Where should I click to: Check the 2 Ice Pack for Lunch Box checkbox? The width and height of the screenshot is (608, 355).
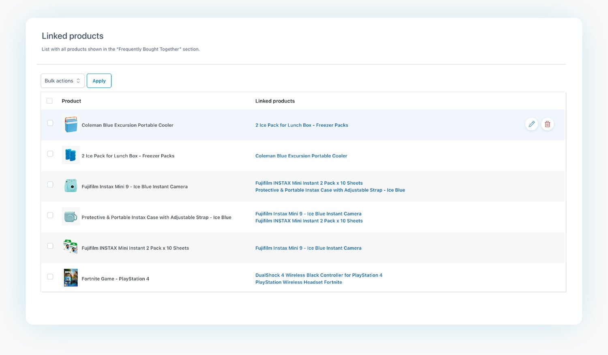[50, 153]
